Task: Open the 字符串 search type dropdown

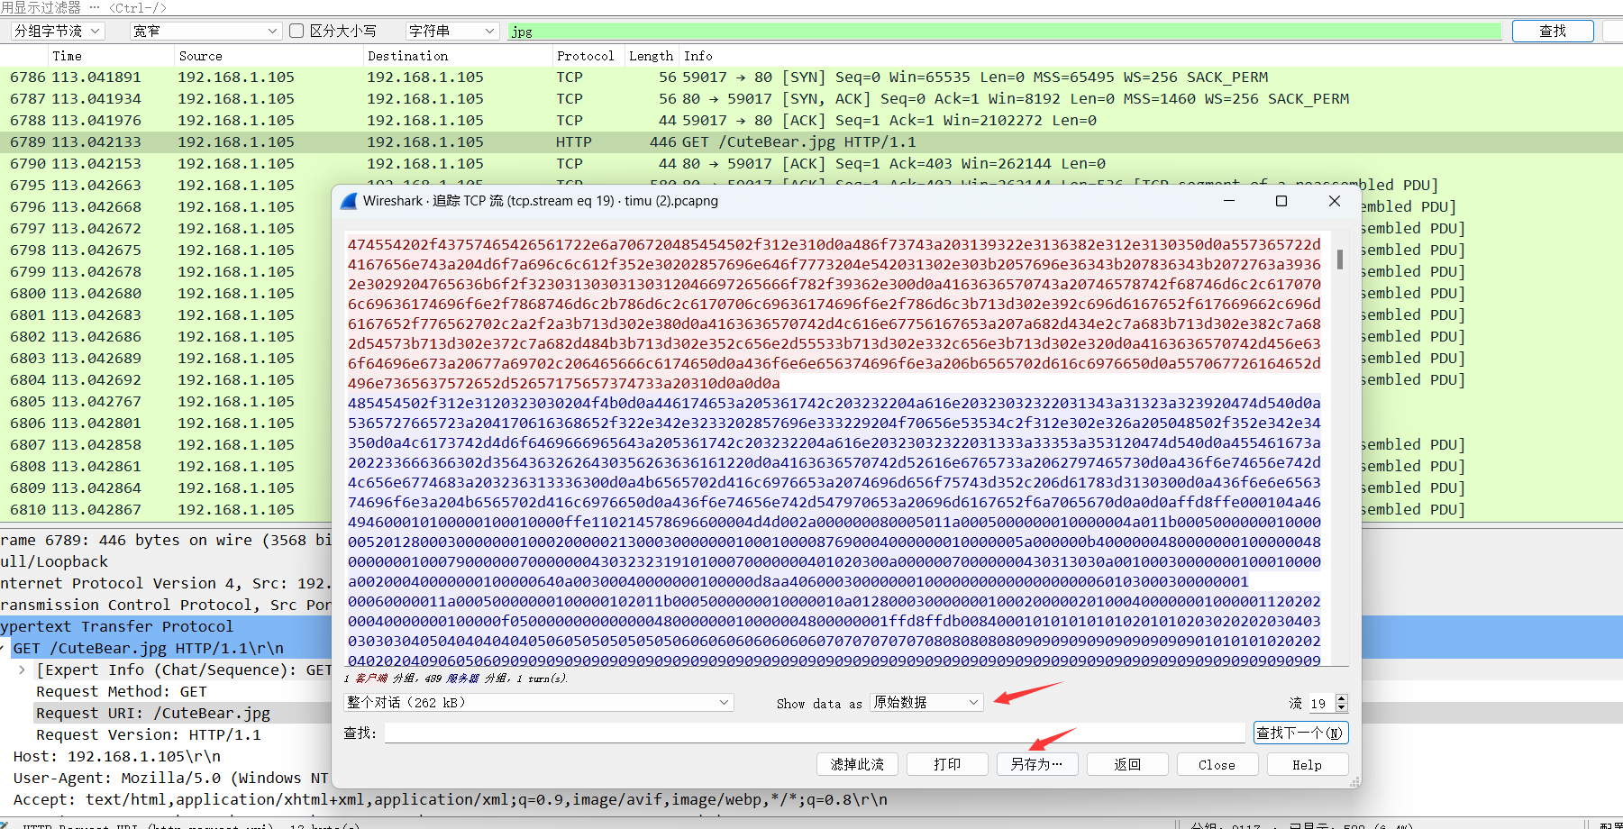Action: 452,31
